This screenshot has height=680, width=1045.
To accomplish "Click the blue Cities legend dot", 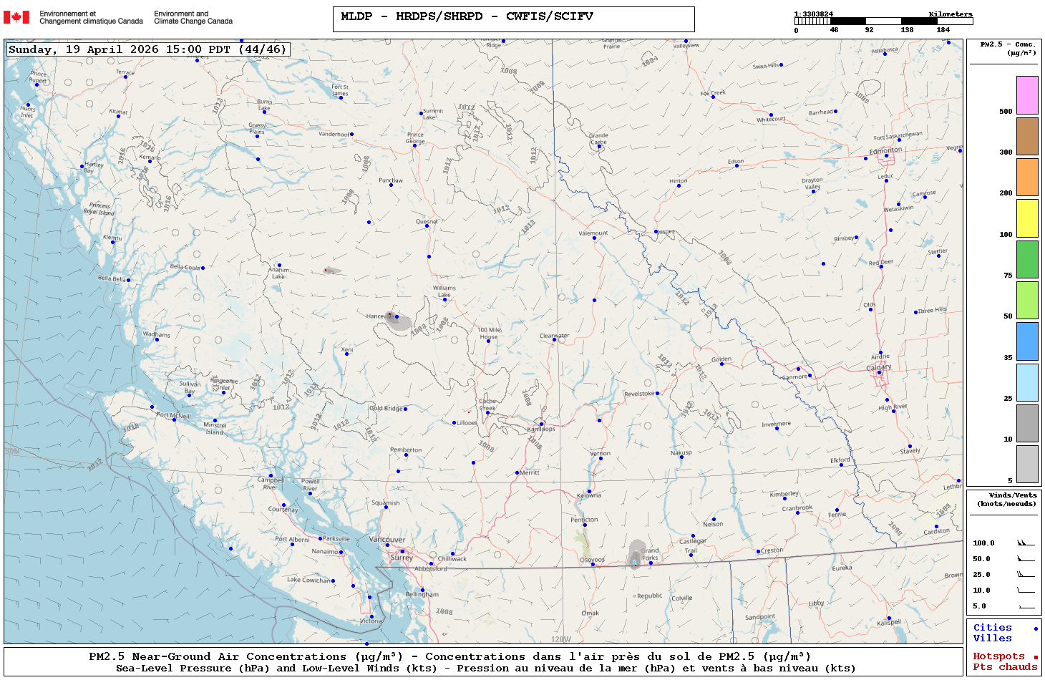I will pos(1036,628).
